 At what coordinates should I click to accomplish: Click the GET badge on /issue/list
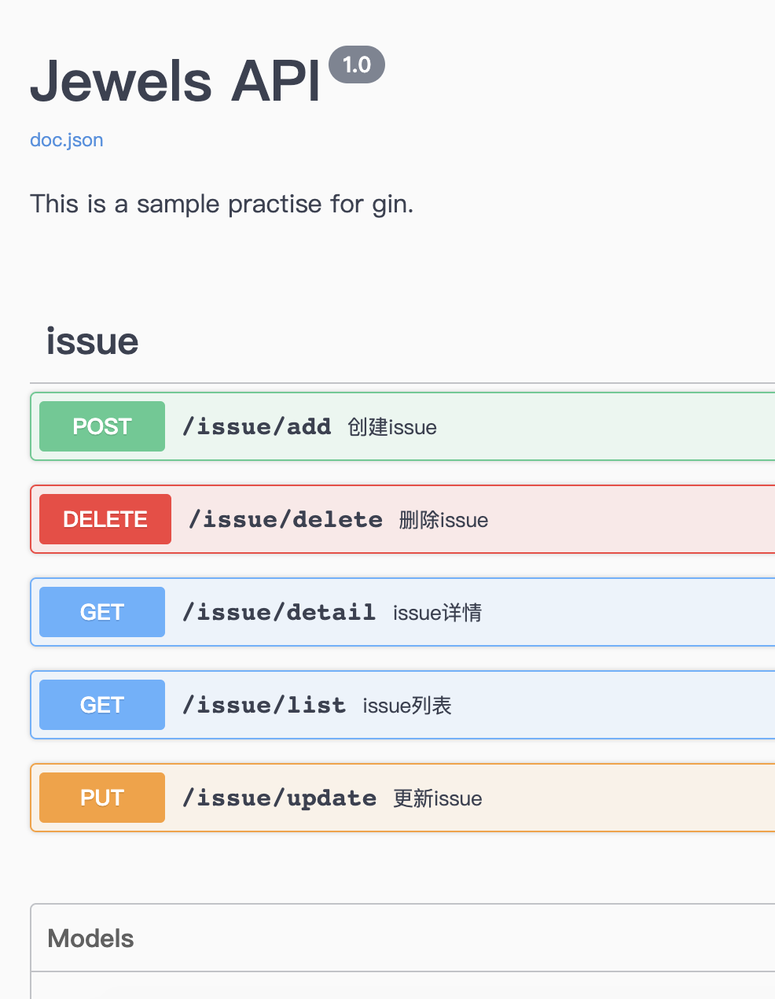101,704
